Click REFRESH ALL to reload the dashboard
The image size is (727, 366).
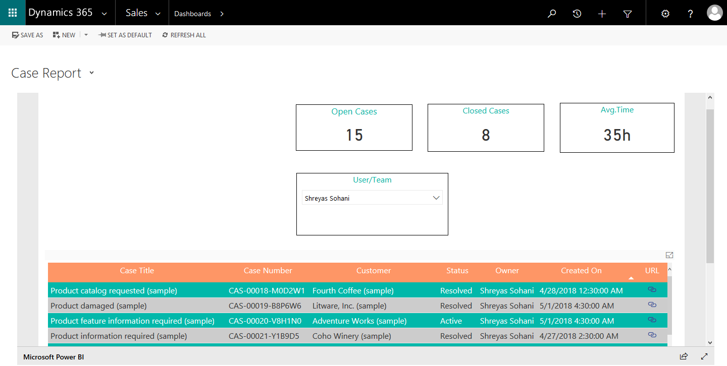(184, 35)
